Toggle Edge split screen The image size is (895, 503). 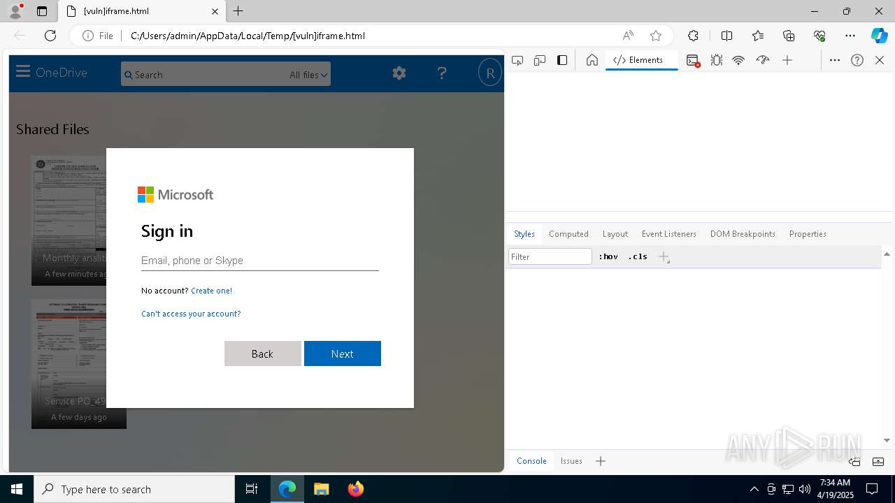726,36
